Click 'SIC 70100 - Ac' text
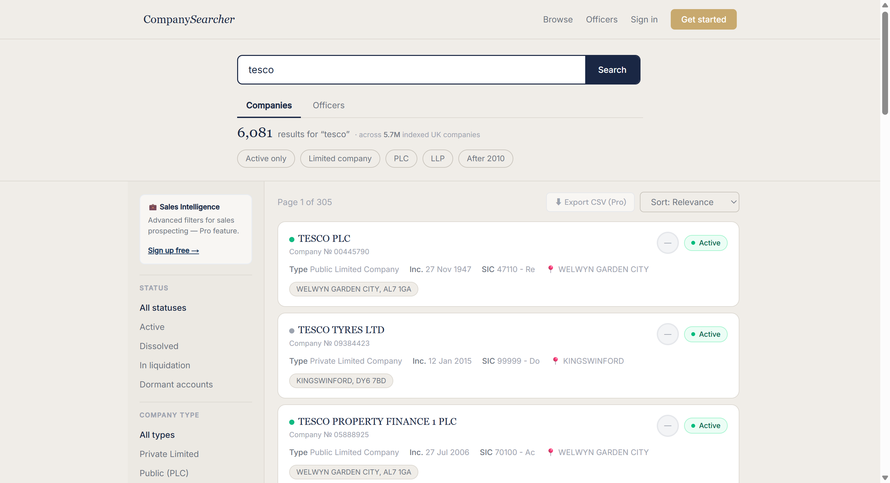The height and width of the screenshot is (483, 890). pyautogui.click(x=507, y=452)
